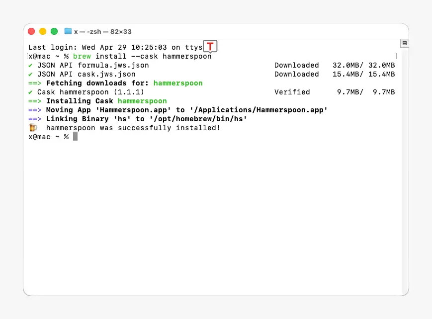Click the 'JSON API formula.jws.json' line

coord(93,65)
